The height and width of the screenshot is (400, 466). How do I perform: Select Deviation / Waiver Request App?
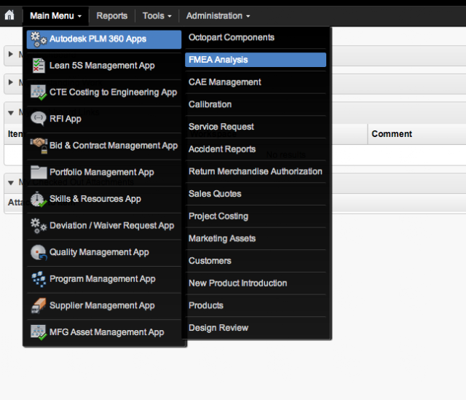click(x=104, y=226)
